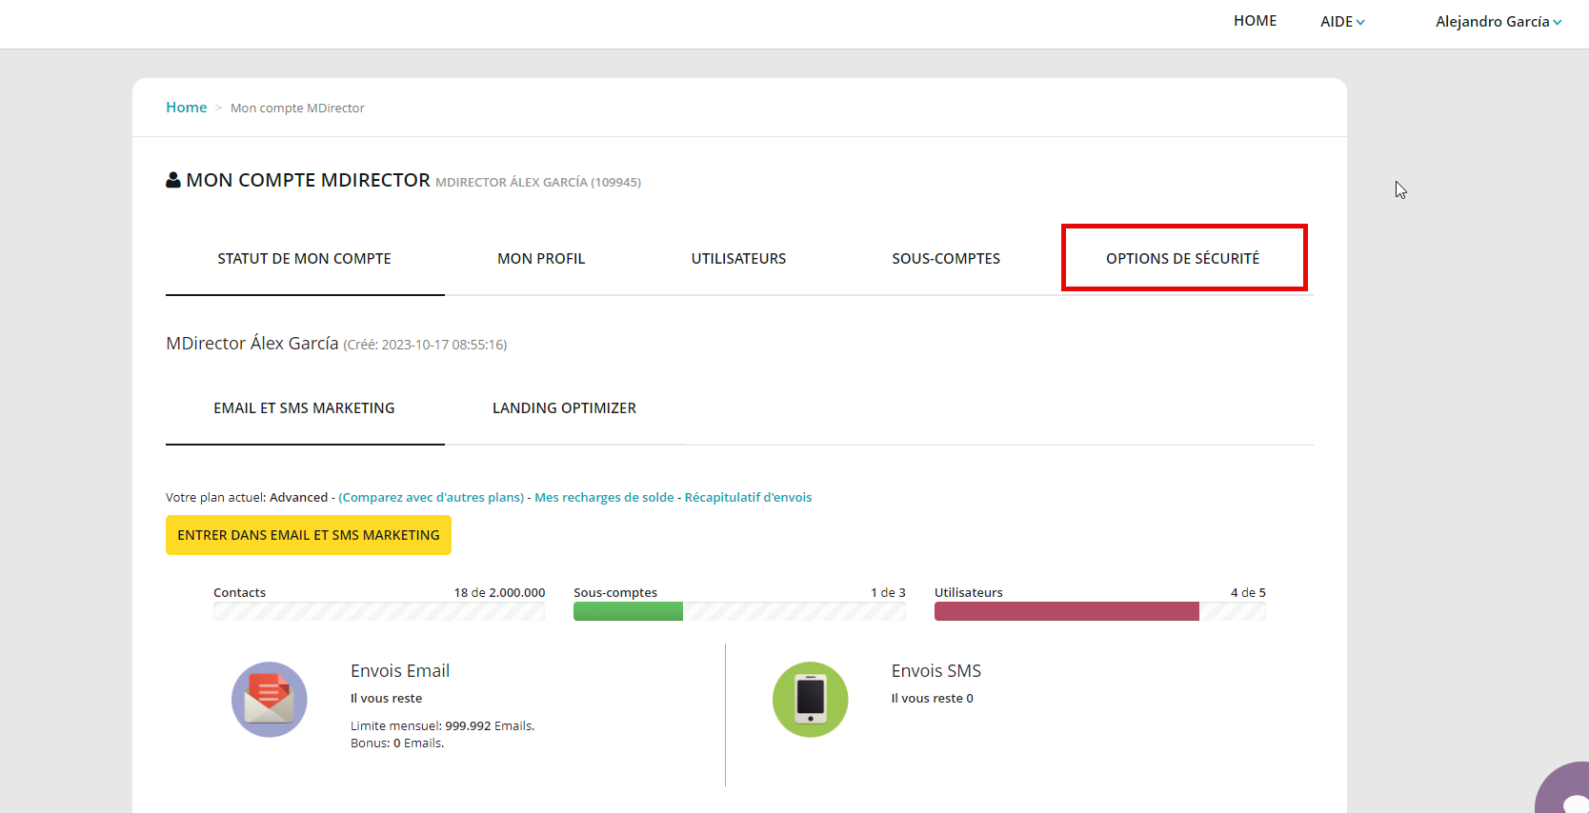Viewport: 1589px width, 813px height.
Task: Open Mes recharges de solde link
Action: click(x=604, y=497)
